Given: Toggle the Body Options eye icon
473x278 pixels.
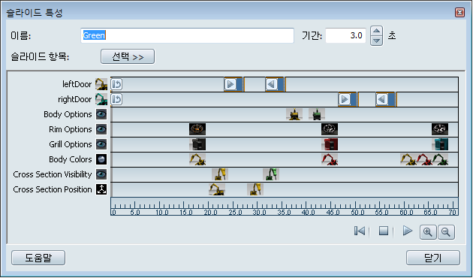Looking at the screenshot, I should point(101,114).
